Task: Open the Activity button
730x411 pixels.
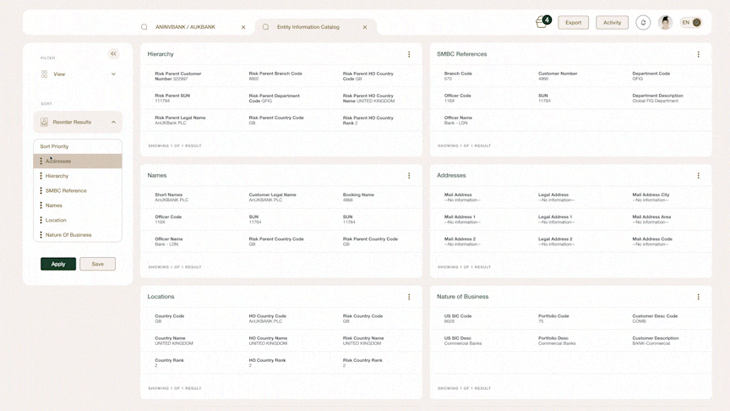Action: pos(612,22)
